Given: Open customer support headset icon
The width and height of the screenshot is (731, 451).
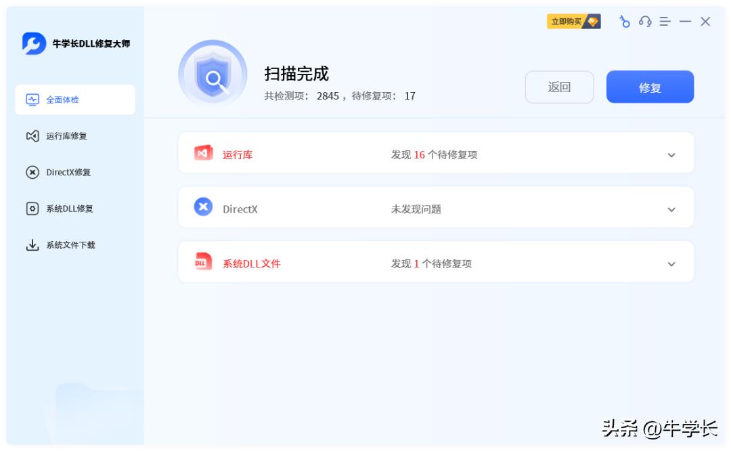Looking at the screenshot, I should coord(645,22).
